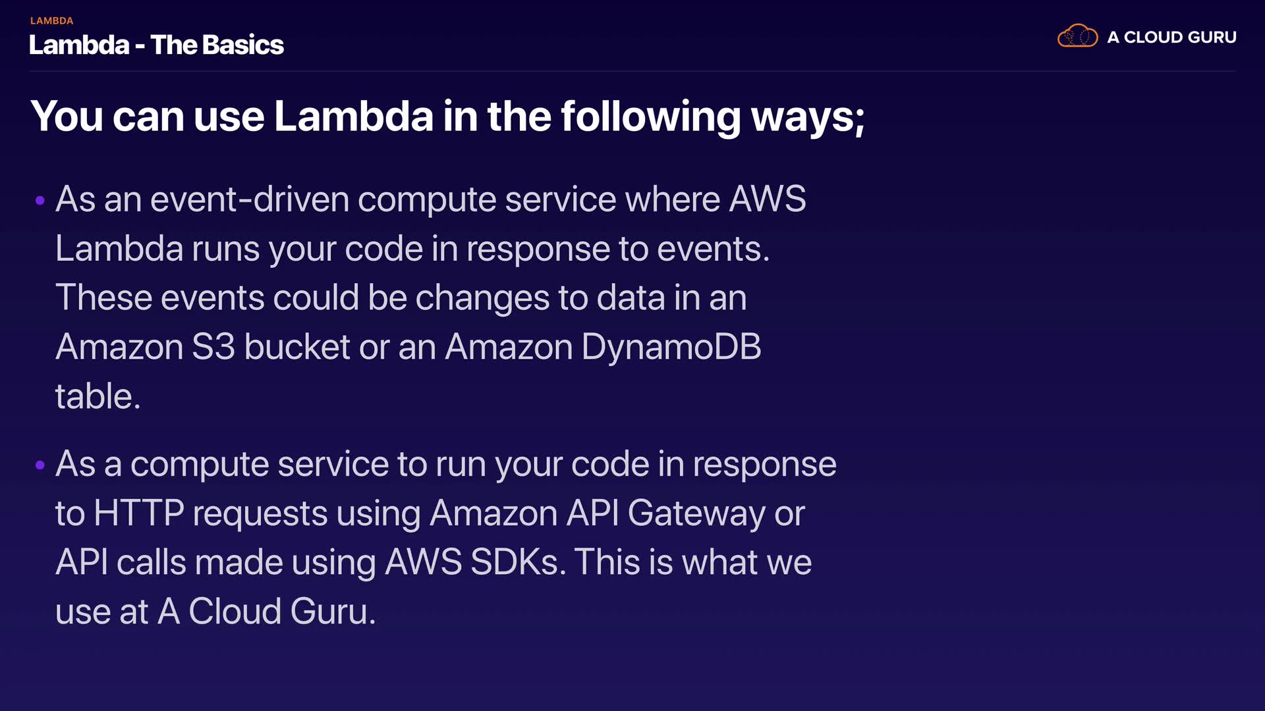The height and width of the screenshot is (711, 1265).
Task: Select the "Lambda - The Basics" slide title
Action: 156,45
